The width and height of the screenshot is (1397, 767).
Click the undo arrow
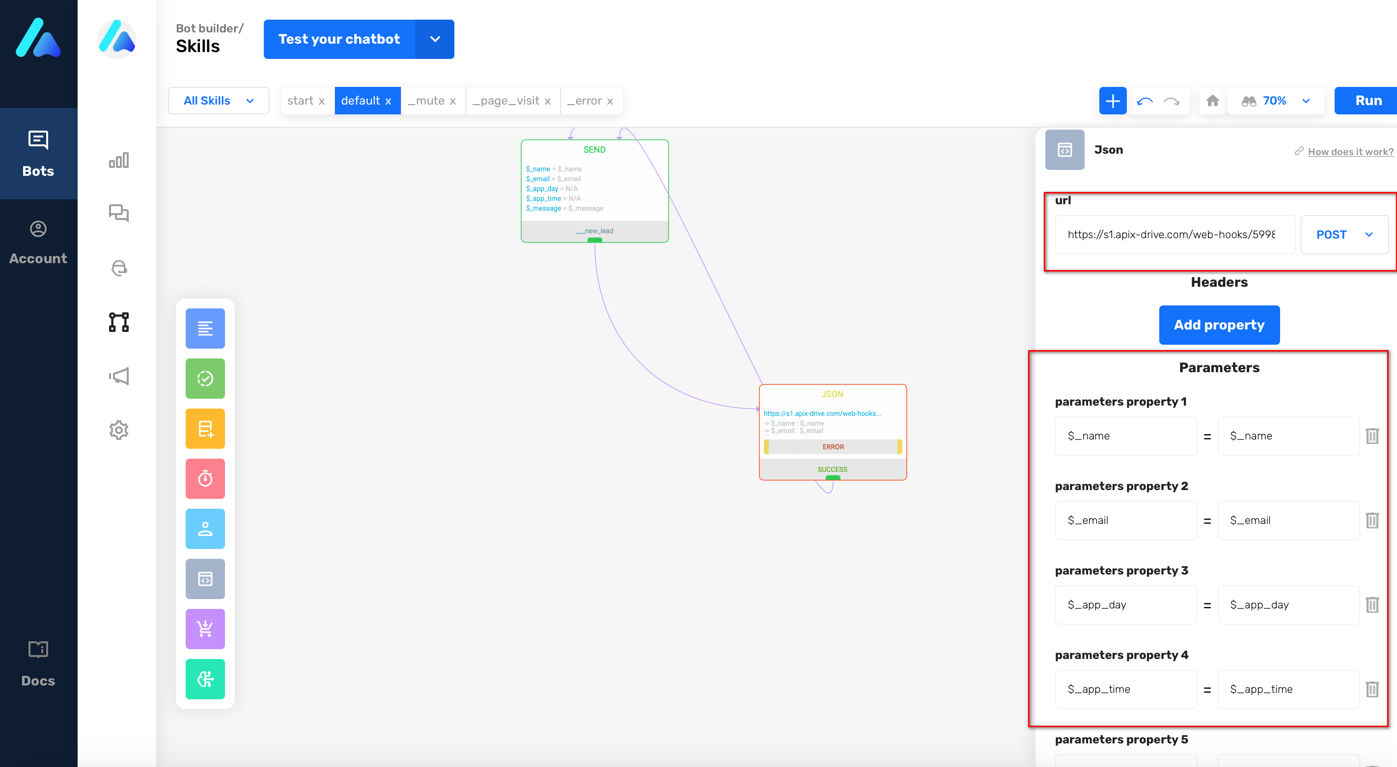(1145, 101)
